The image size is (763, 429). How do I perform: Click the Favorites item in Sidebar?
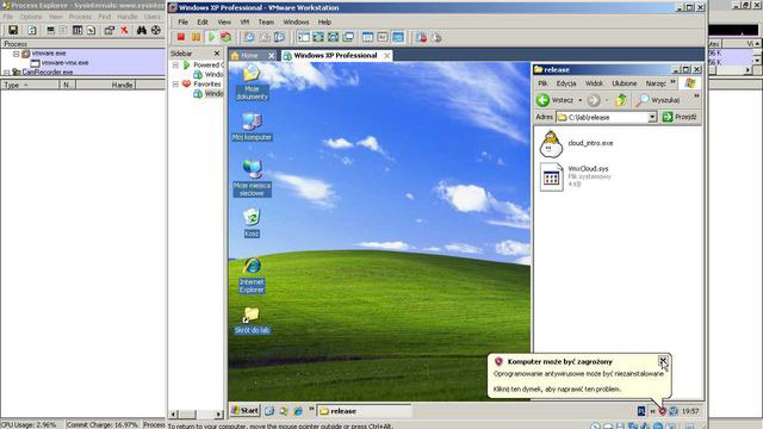[x=207, y=84]
